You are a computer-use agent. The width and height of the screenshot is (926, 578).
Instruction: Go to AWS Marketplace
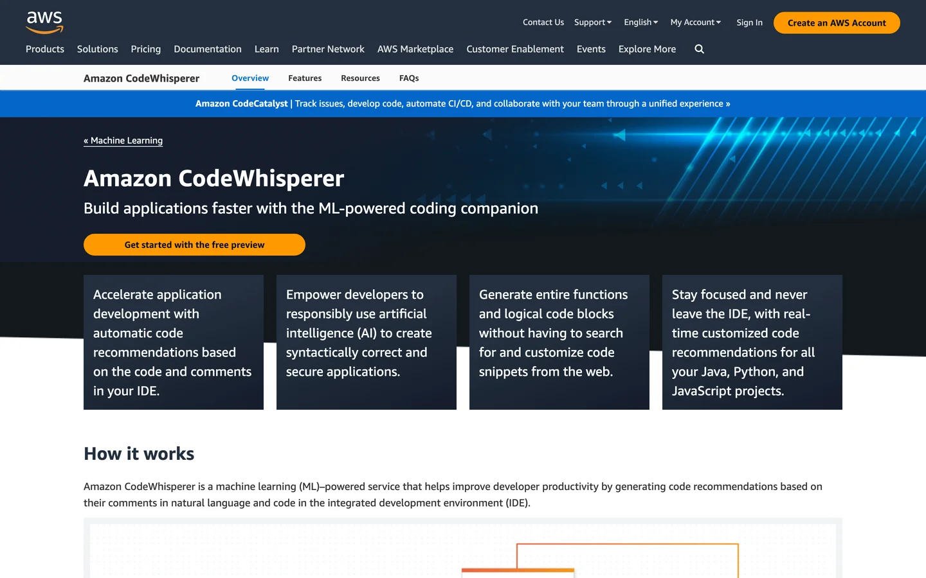(x=415, y=49)
